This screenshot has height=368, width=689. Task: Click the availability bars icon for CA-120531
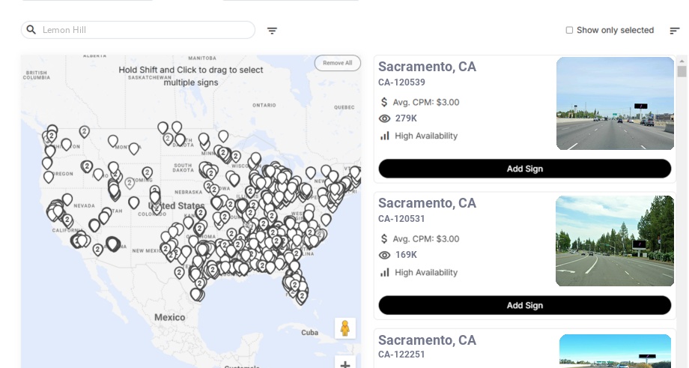(385, 272)
